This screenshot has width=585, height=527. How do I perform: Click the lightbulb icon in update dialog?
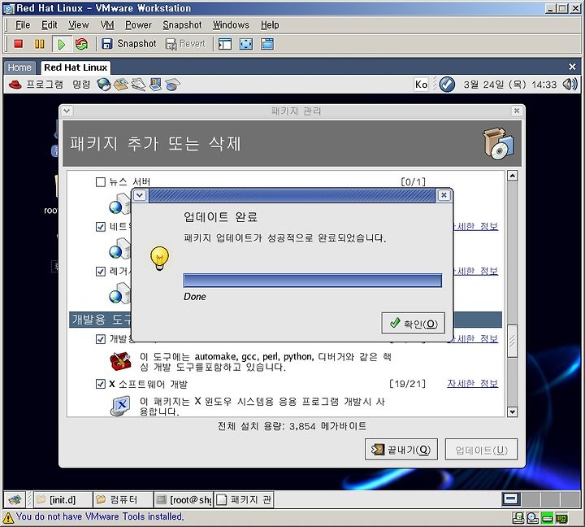pos(160,259)
